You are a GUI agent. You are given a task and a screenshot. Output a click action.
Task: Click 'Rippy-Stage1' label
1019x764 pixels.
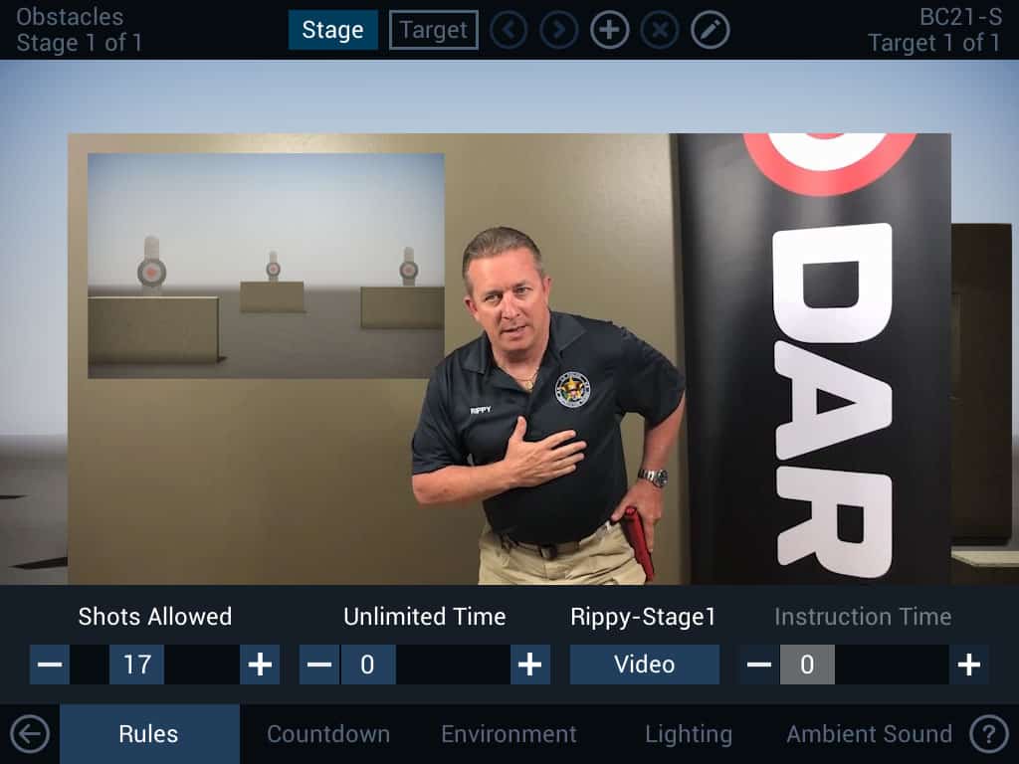[x=644, y=617]
